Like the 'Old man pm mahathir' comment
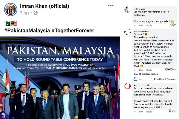Viewport: 179px width, 119px height. pos(141,25)
